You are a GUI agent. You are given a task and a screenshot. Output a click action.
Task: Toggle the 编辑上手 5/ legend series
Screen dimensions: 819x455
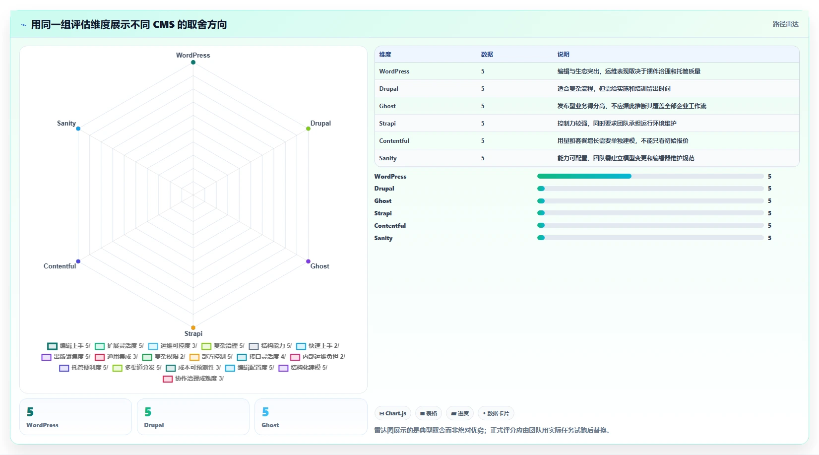pos(68,346)
